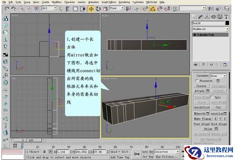235x160 pixels.
Task: Enable the Split checkbox
Action: click(x=212, y=97)
